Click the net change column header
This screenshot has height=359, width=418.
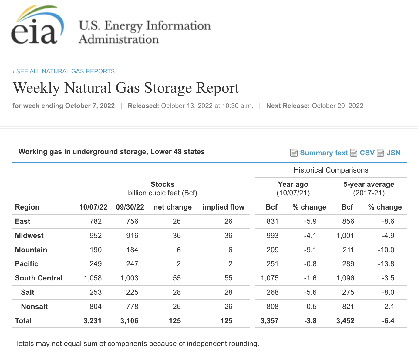click(173, 207)
